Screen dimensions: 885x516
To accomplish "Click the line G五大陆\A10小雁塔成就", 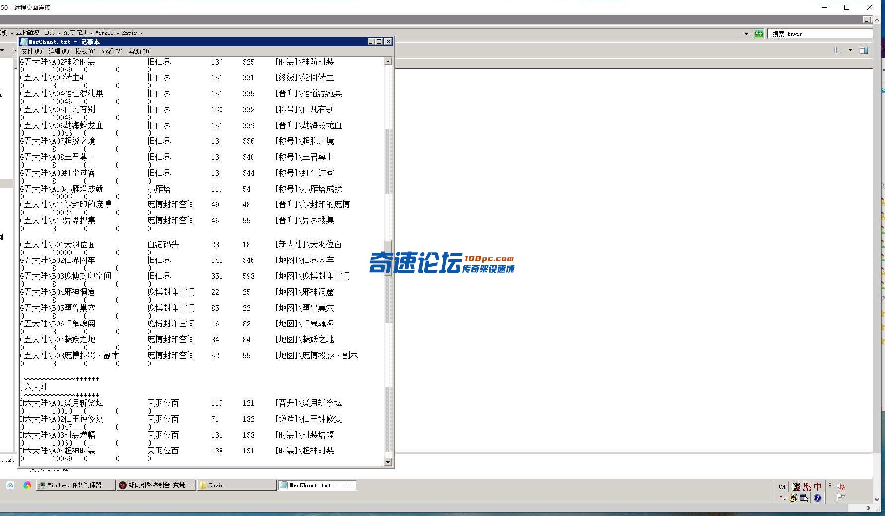I will pyautogui.click(x=62, y=189).
